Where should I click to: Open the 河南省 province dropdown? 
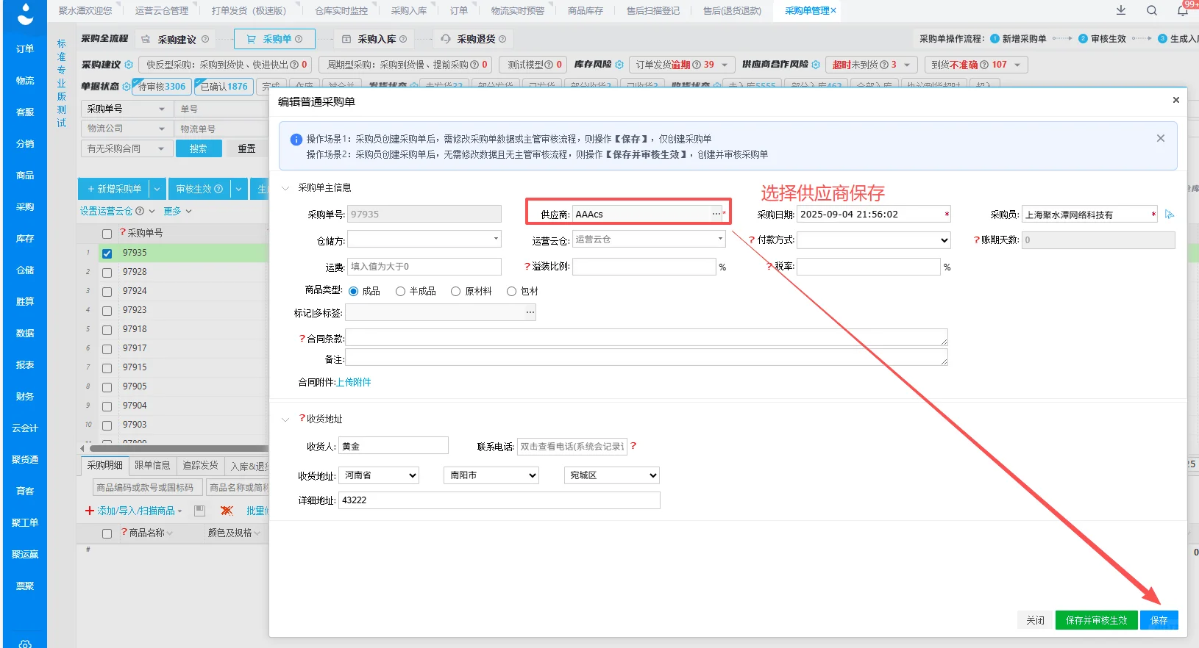[x=379, y=475]
